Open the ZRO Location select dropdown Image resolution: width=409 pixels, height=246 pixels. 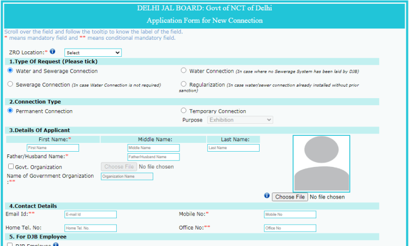93,53
